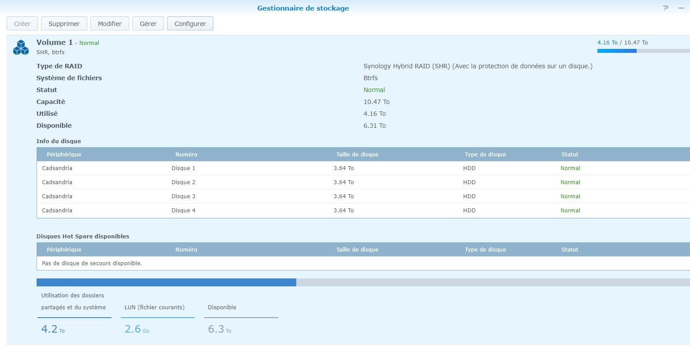690x352 pixels.
Task: Minimize the storage manager window
Action: coord(681,8)
